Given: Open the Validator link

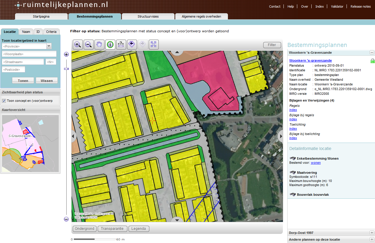Looking at the screenshot, I should pyautogui.click(x=337, y=6).
